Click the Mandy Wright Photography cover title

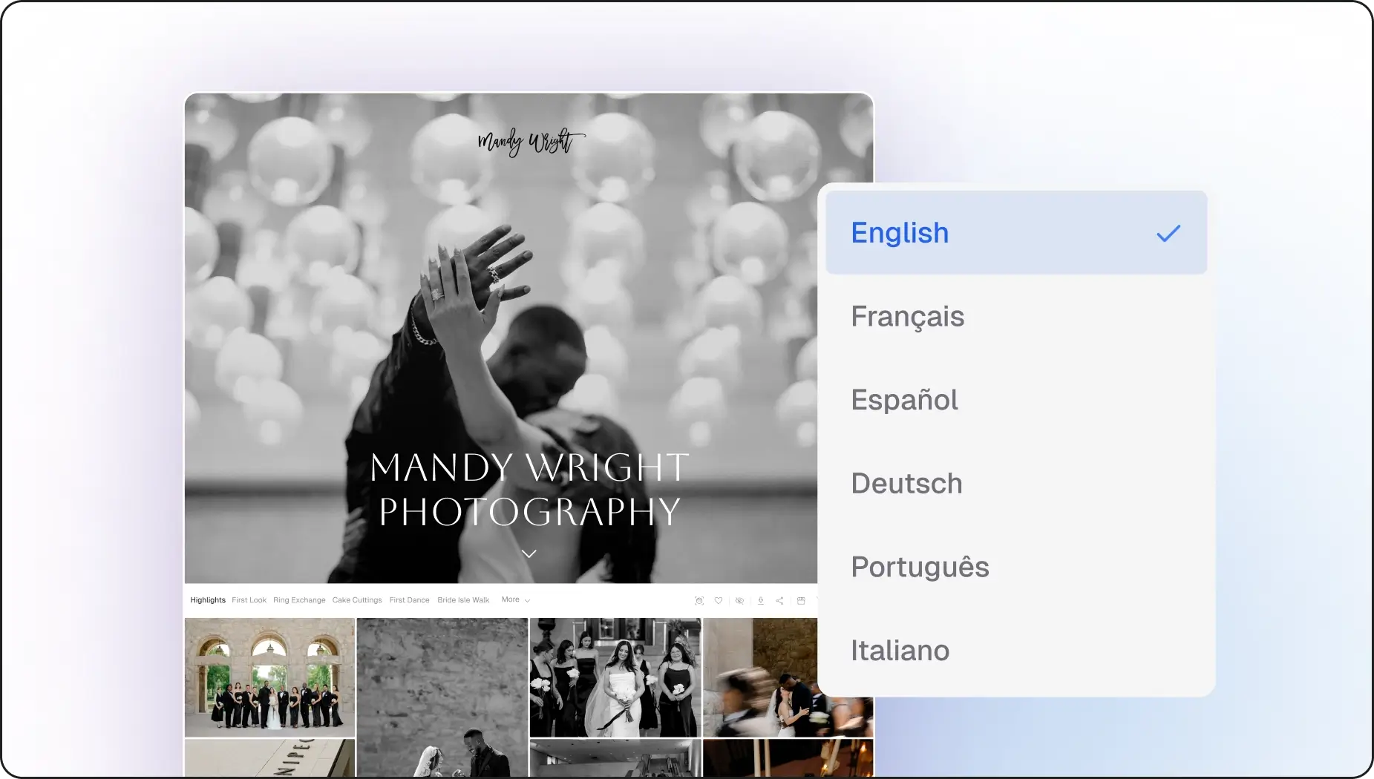529,490
